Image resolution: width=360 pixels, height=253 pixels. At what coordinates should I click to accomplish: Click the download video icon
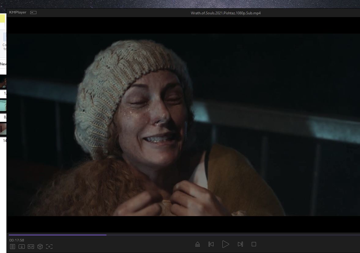pyautogui.click(x=21, y=247)
